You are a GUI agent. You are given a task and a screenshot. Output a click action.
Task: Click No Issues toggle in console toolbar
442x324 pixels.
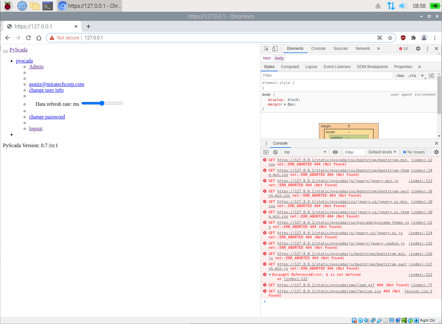click(x=414, y=152)
